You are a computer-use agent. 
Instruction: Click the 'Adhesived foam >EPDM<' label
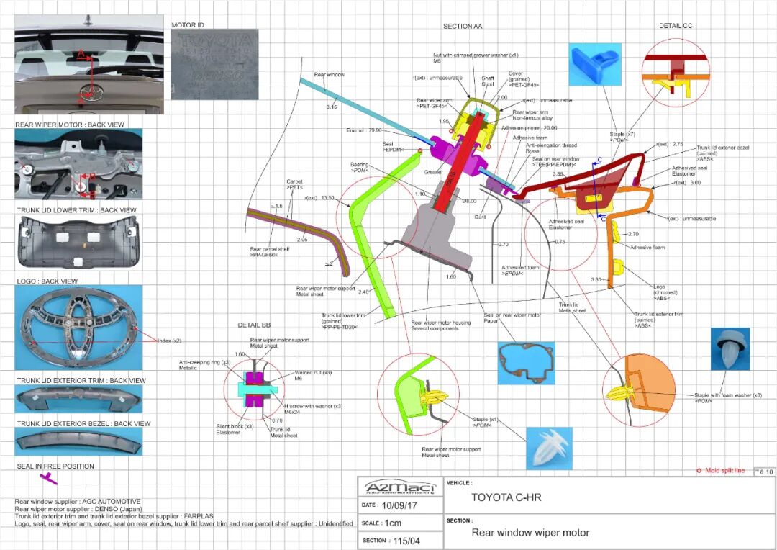[x=520, y=270]
